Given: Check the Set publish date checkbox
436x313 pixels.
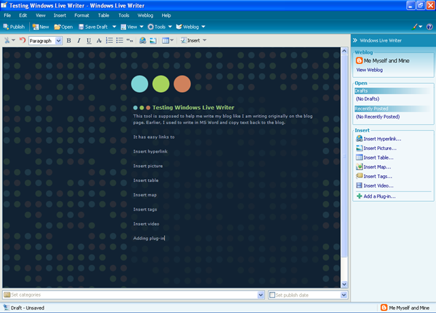Looking at the screenshot, I should (272, 295).
